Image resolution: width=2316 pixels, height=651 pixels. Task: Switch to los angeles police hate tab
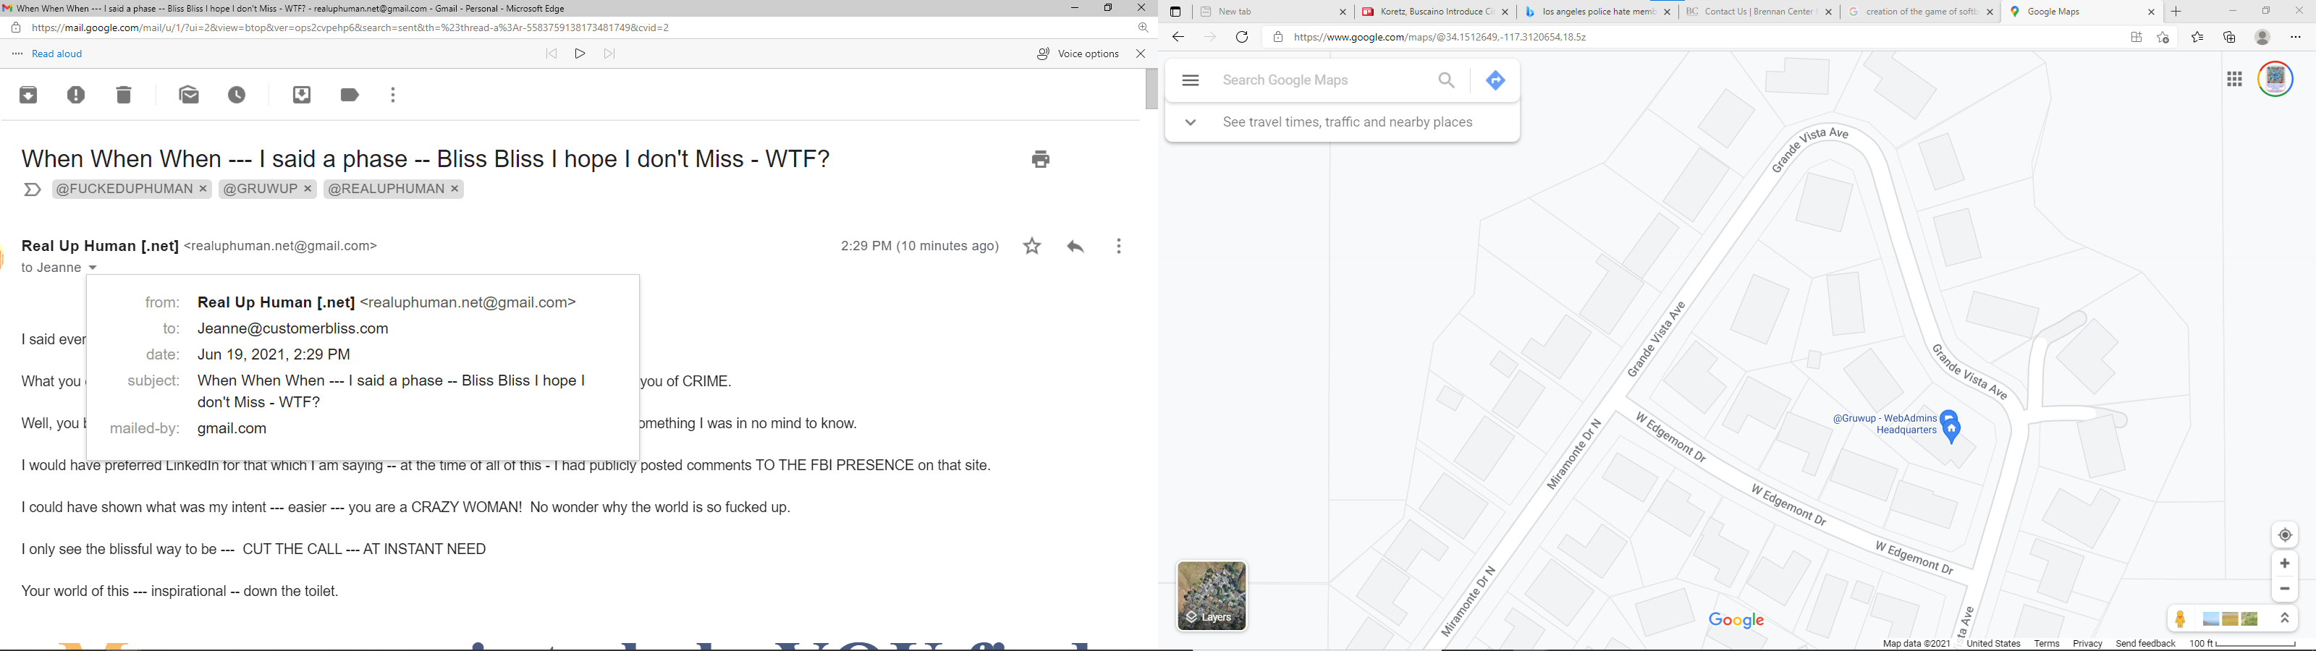tap(1597, 12)
